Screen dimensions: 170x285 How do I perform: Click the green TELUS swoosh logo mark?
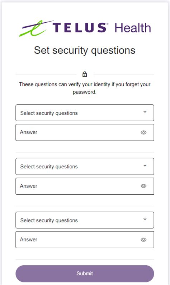click(x=36, y=28)
